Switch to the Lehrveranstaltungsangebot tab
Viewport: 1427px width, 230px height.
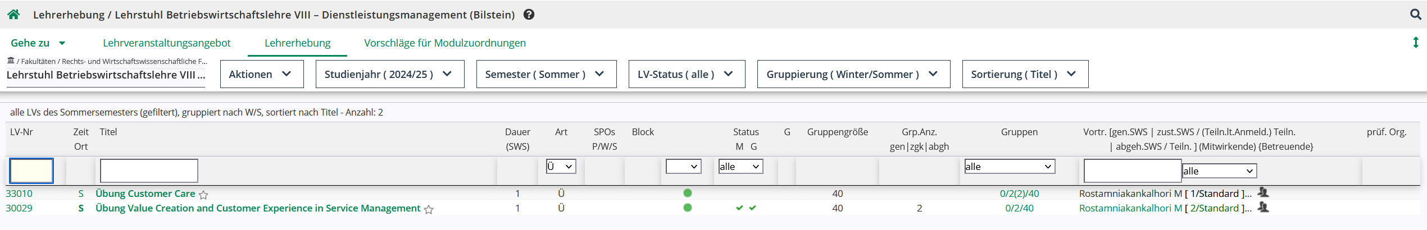point(167,43)
